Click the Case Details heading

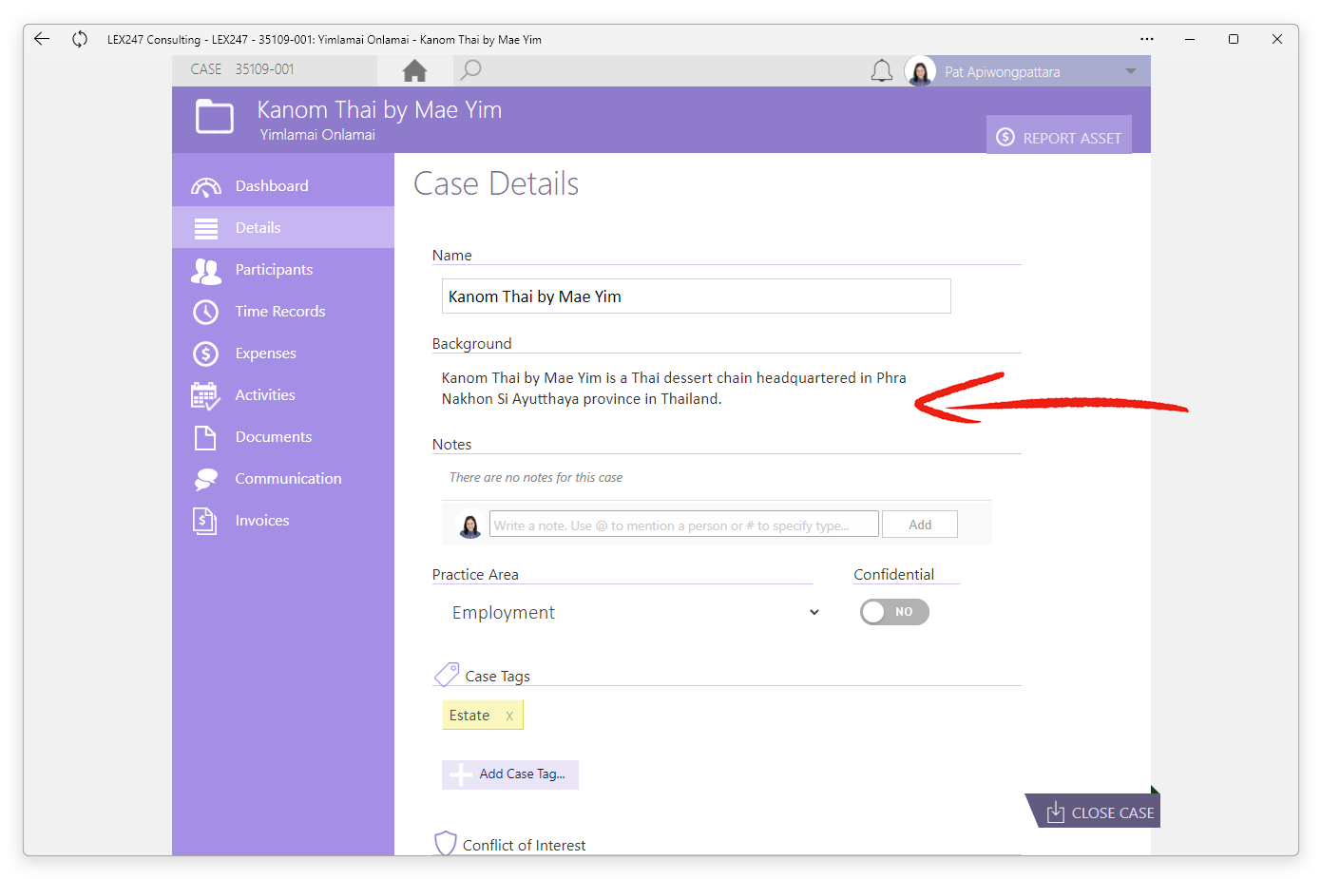[496, 183]
